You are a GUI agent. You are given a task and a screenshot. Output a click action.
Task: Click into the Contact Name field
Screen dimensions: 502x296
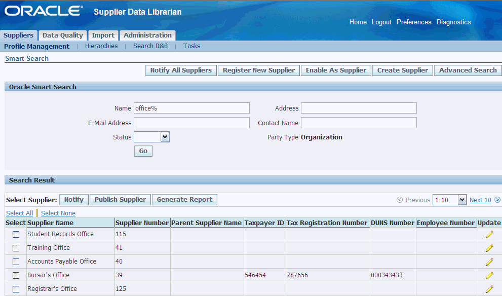[359, 123]
